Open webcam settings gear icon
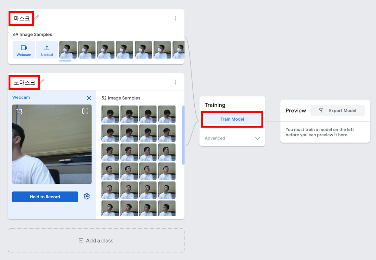 (87, 197)
